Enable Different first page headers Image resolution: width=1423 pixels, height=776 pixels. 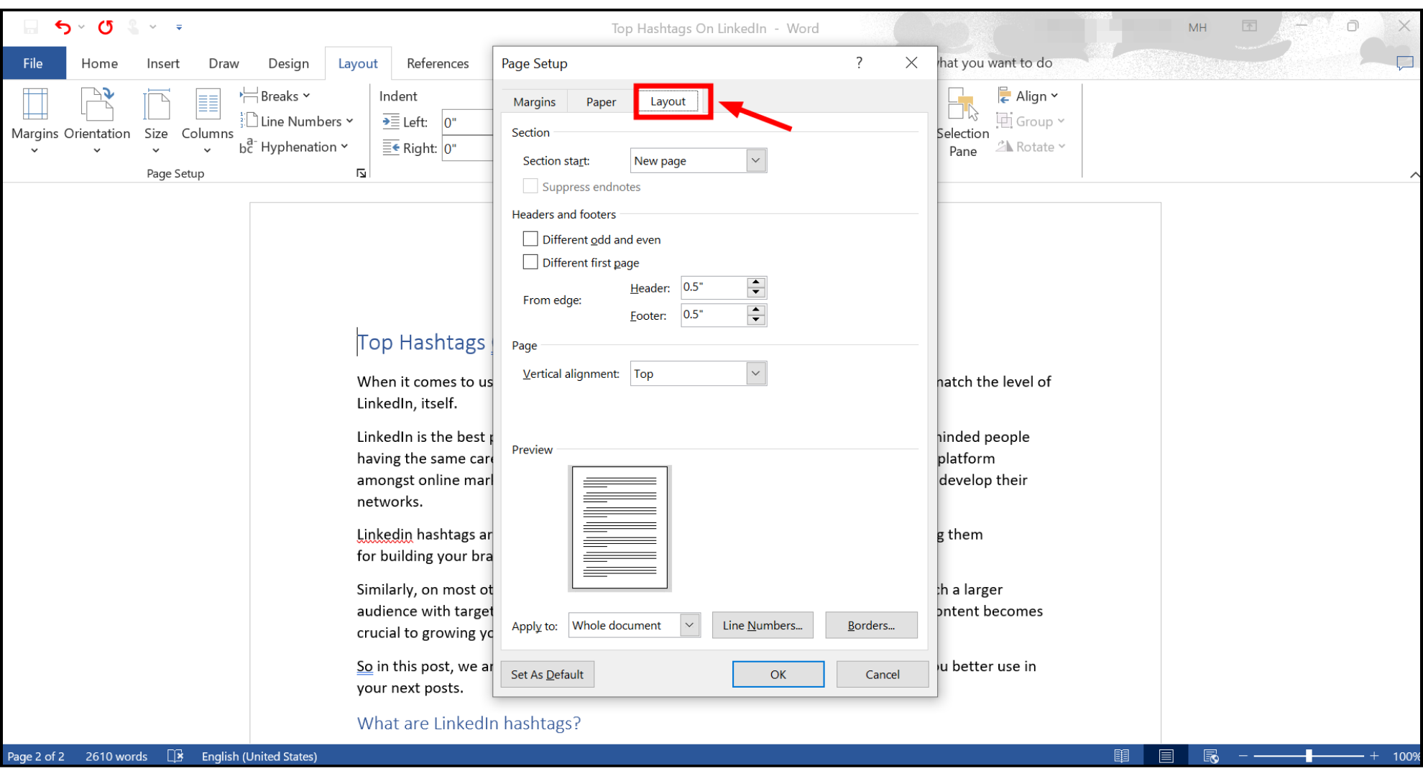[530, 262]
